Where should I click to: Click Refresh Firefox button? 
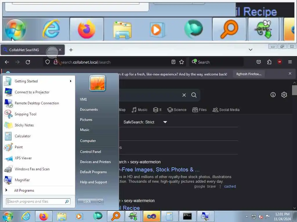coord(249,74)
